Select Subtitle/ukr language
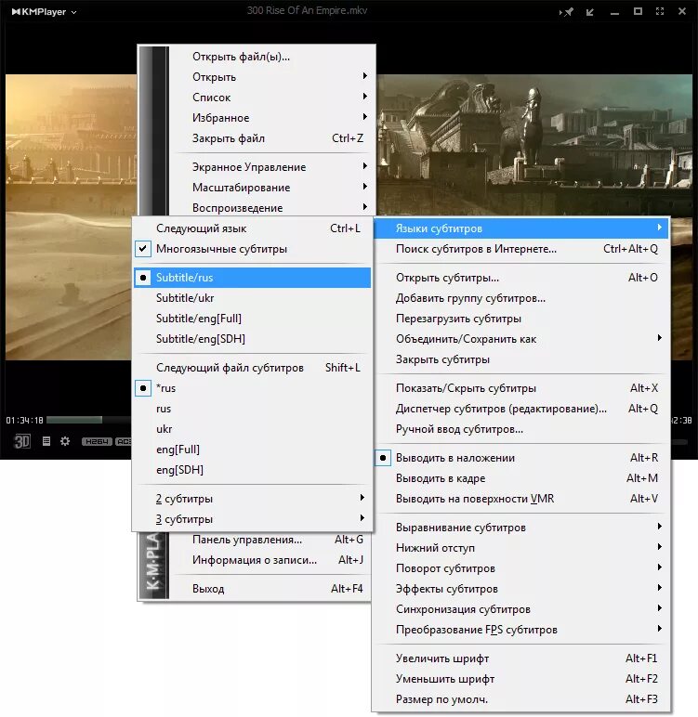Image resolution: width=698 pixels, height=717 pixels. (252, 298)
